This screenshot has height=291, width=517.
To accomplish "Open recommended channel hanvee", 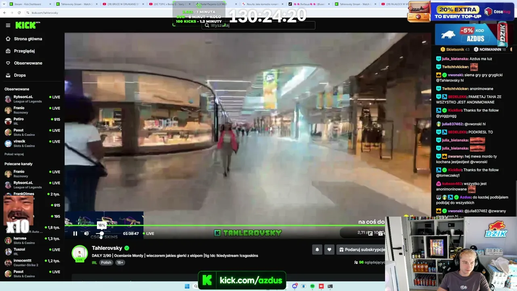I will [32, 240].
